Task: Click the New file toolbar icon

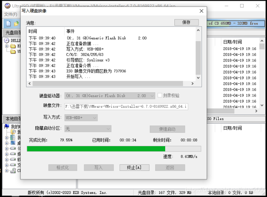Action: 8,23
